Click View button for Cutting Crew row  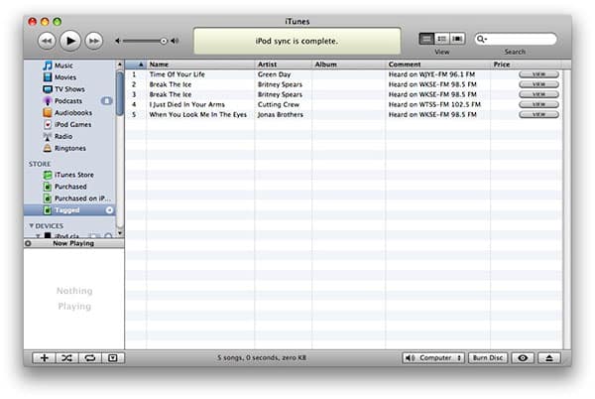[538, 104]
